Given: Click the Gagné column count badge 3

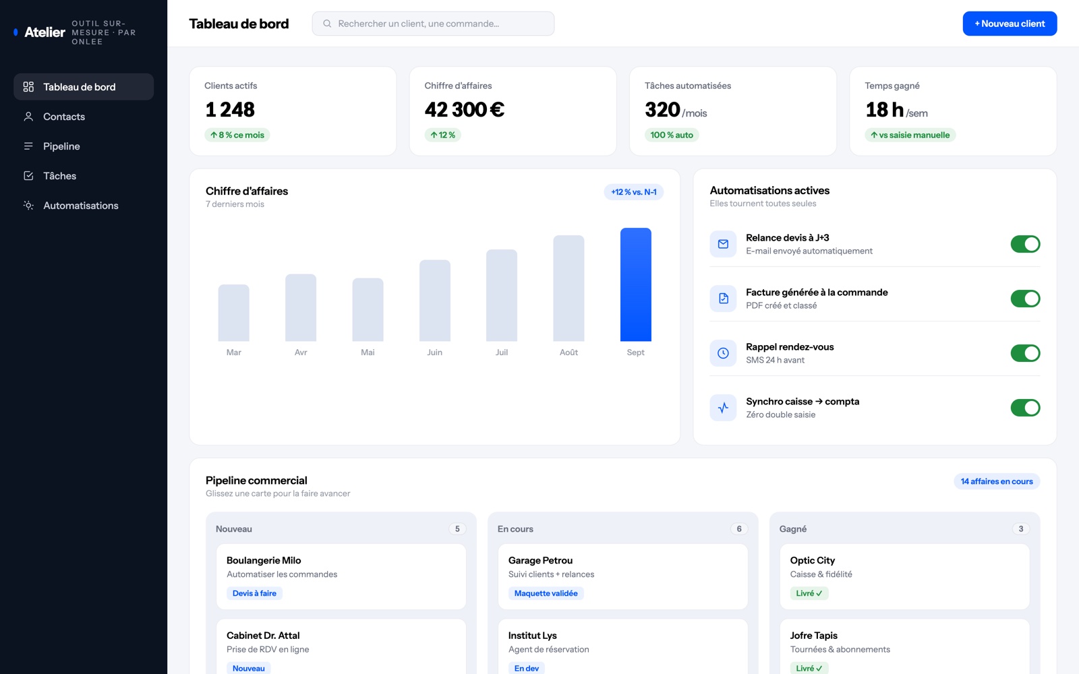Looking at the screenshot, I should (x=1021, y=529).
